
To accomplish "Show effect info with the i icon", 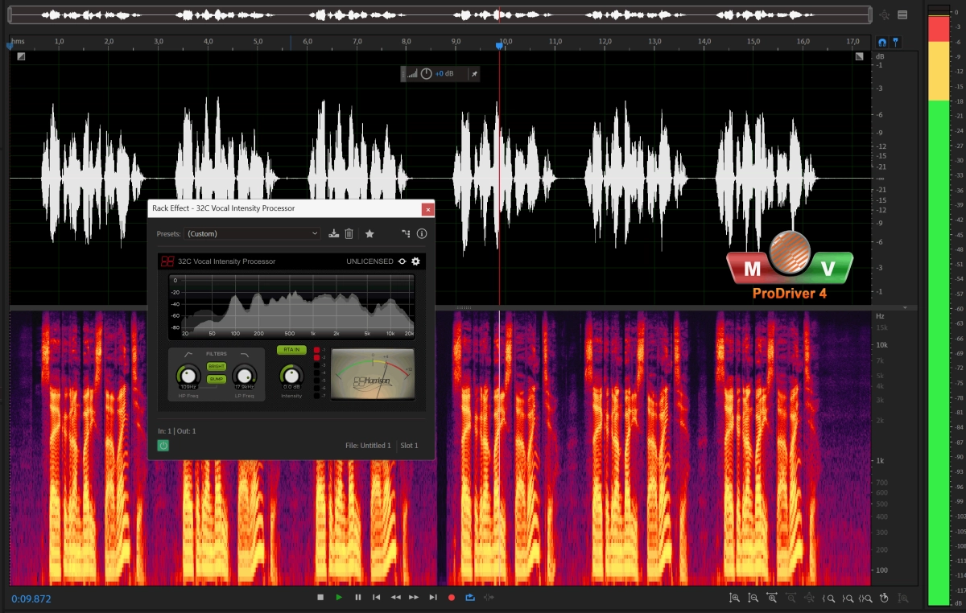I will pyautogui.click(x=422, y=233).
